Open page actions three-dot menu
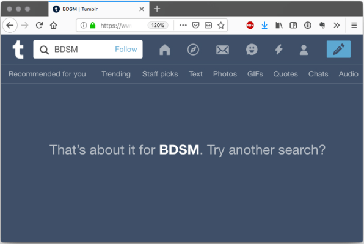Screen dimensions: 364x244 coord(183,25)
